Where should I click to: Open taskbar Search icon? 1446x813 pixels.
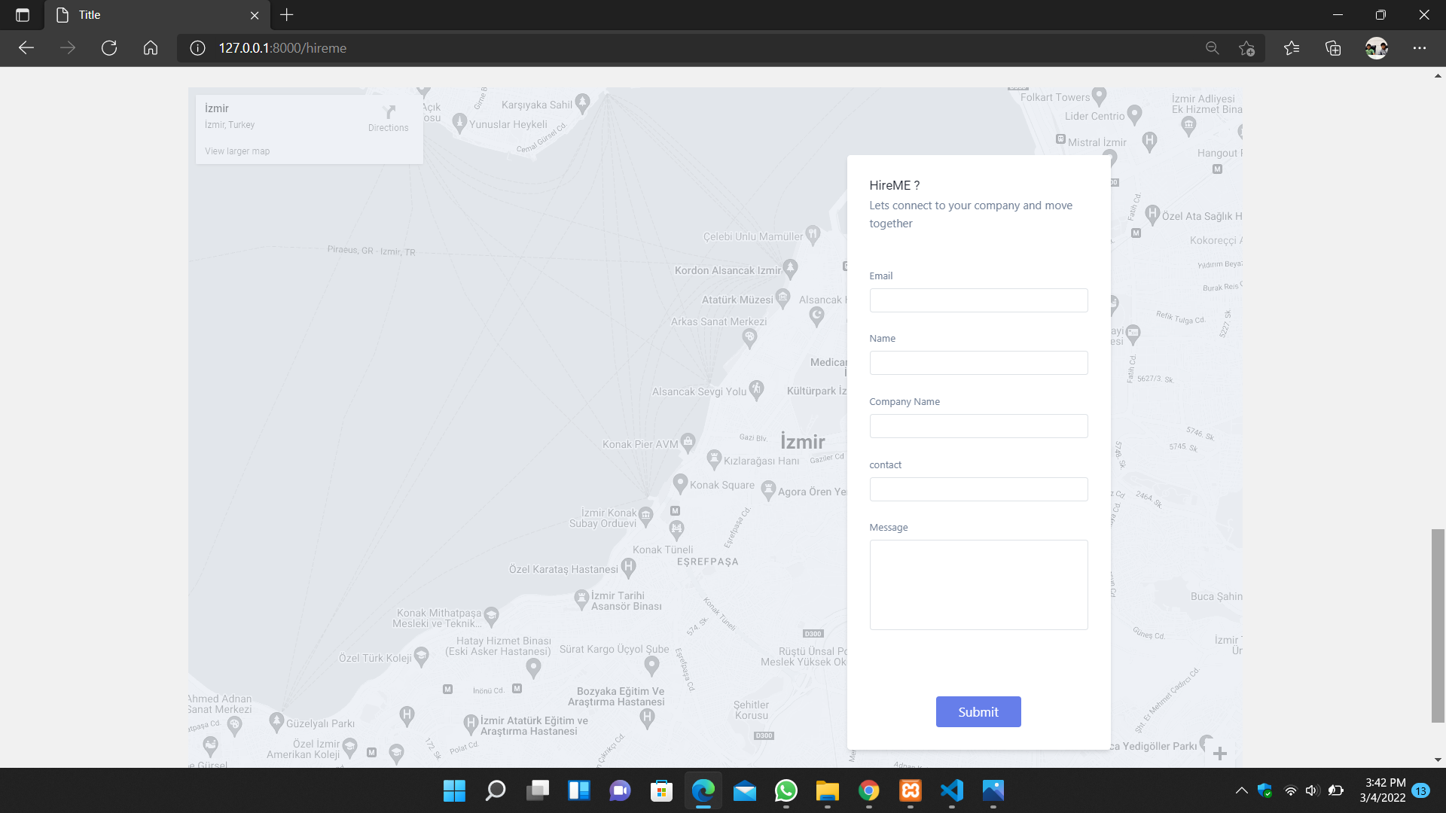tap(496, 790)
